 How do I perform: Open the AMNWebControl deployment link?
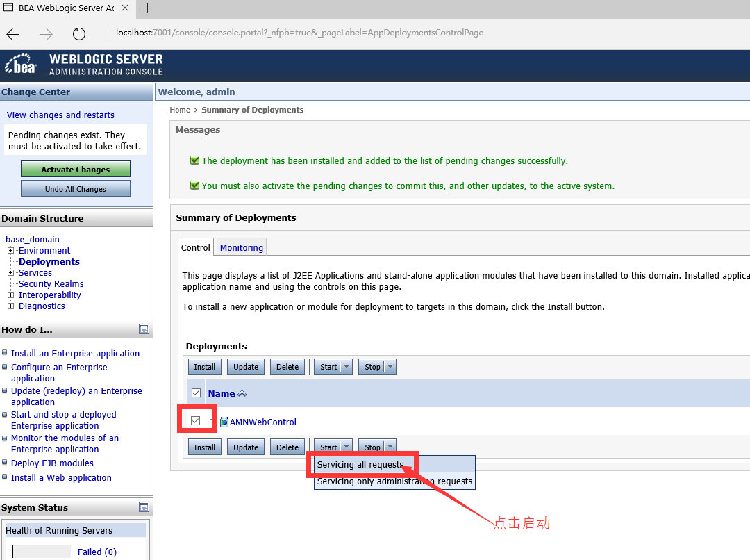pyautogui.click(x=263, y=422)
